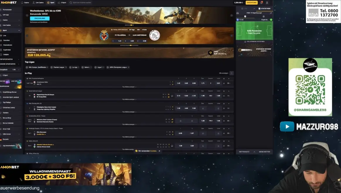Open Ligue 1 top league chip
The width and height of the screenshot is (341, 193).
point(99,67)
